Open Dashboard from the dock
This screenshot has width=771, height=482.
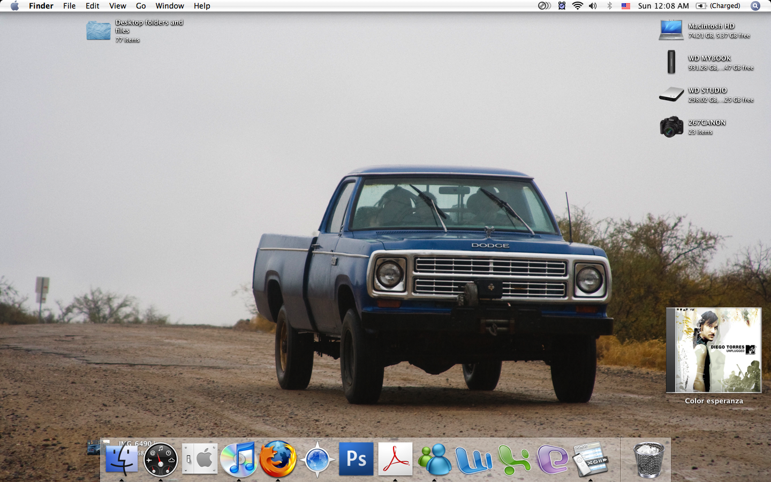(161, 460)
